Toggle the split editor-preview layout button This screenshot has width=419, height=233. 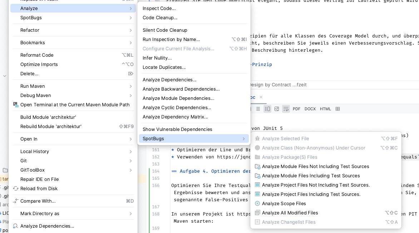pos(267,109)
